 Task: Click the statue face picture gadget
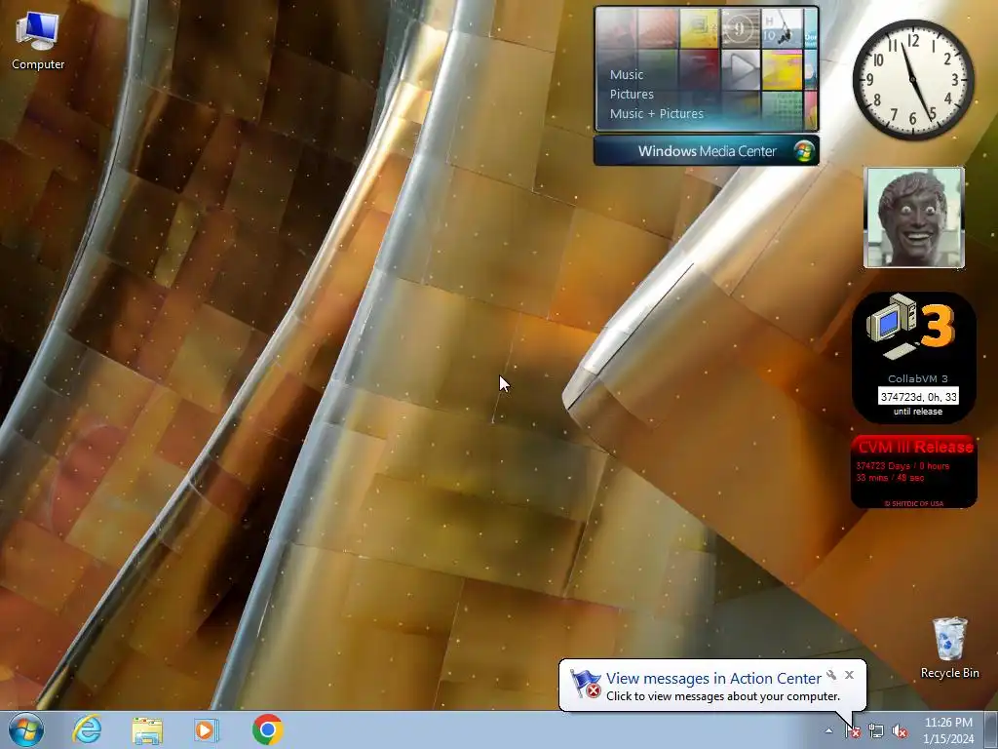(914, 217)
